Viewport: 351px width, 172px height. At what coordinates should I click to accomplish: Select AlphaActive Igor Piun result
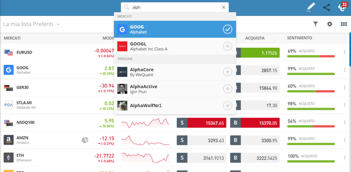coord(175,89)
